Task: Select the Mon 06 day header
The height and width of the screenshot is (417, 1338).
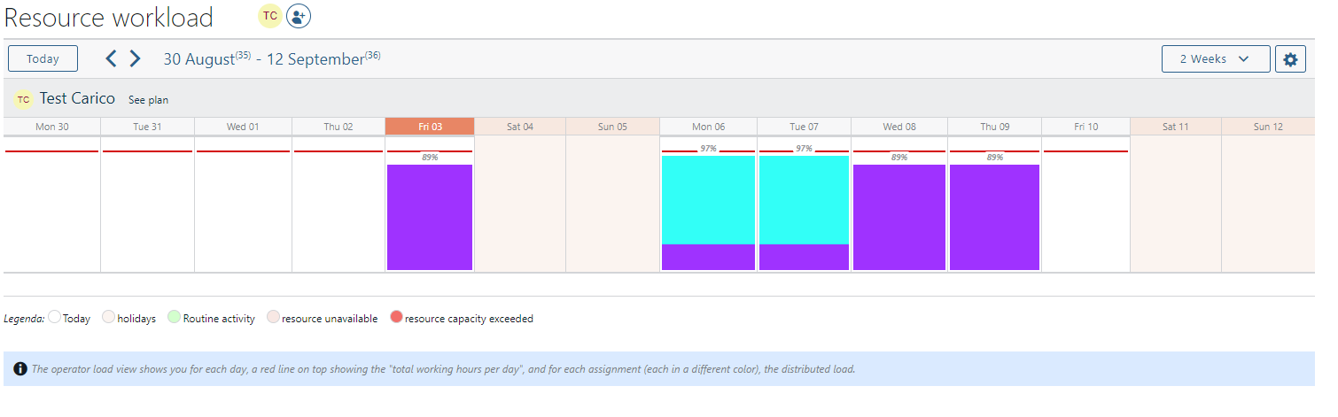Action: 708,127
